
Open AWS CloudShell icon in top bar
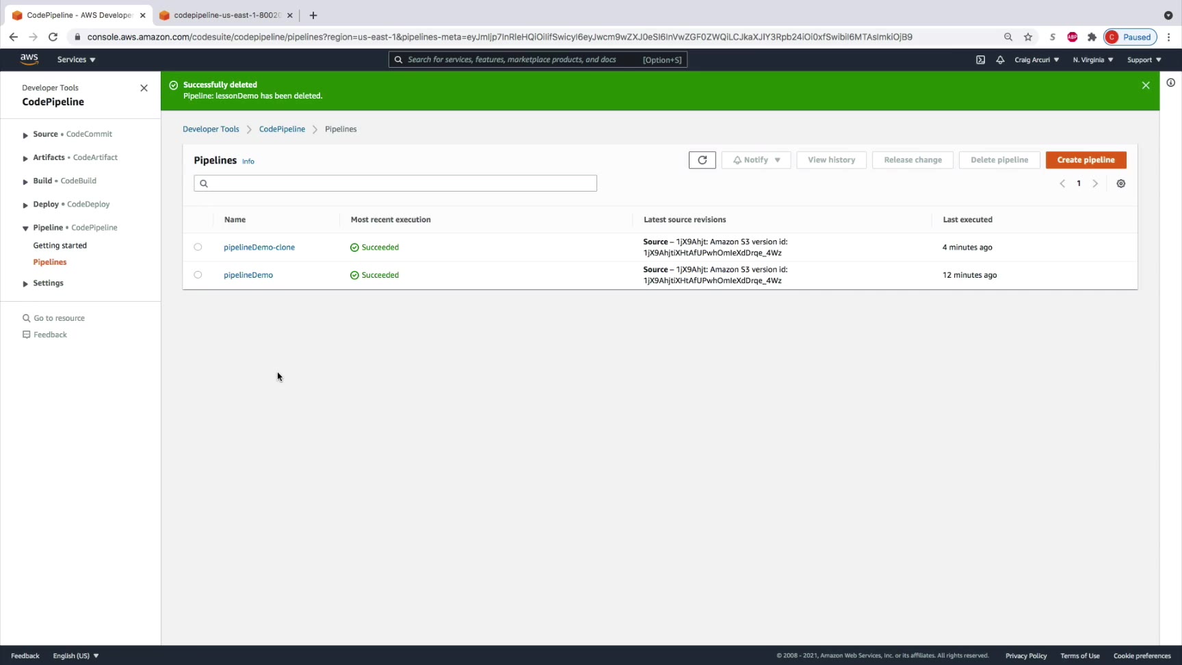(x=980, y=60)
